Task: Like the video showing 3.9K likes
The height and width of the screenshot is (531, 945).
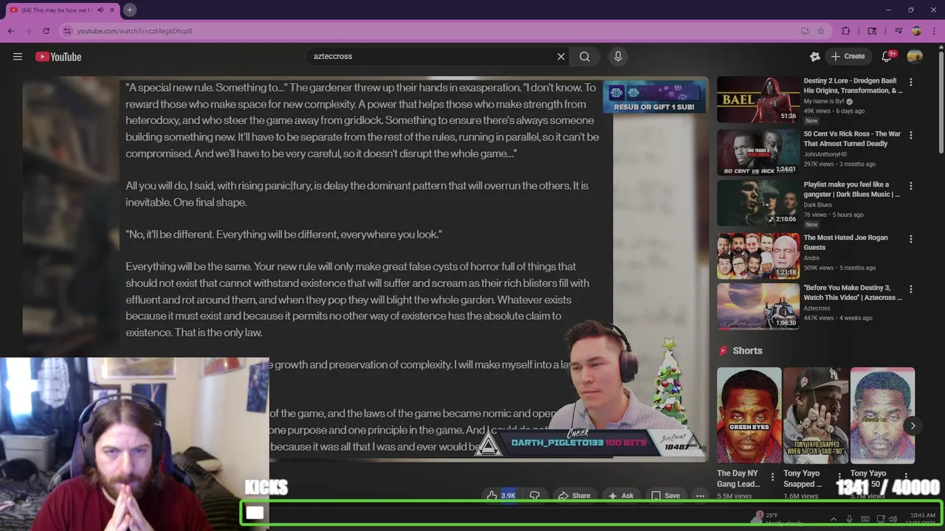Action: pyautogui.click(x=501, y=496)
